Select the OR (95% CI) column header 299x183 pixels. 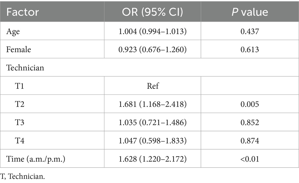click(x=152, y=12)
